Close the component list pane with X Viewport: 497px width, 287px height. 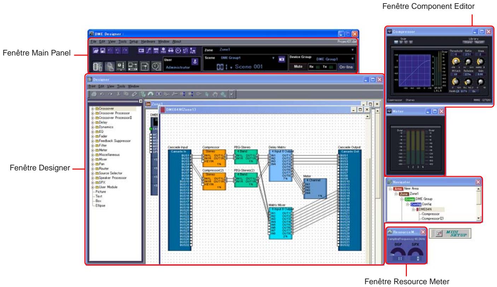pyautogui.click(x=141, y=101)
